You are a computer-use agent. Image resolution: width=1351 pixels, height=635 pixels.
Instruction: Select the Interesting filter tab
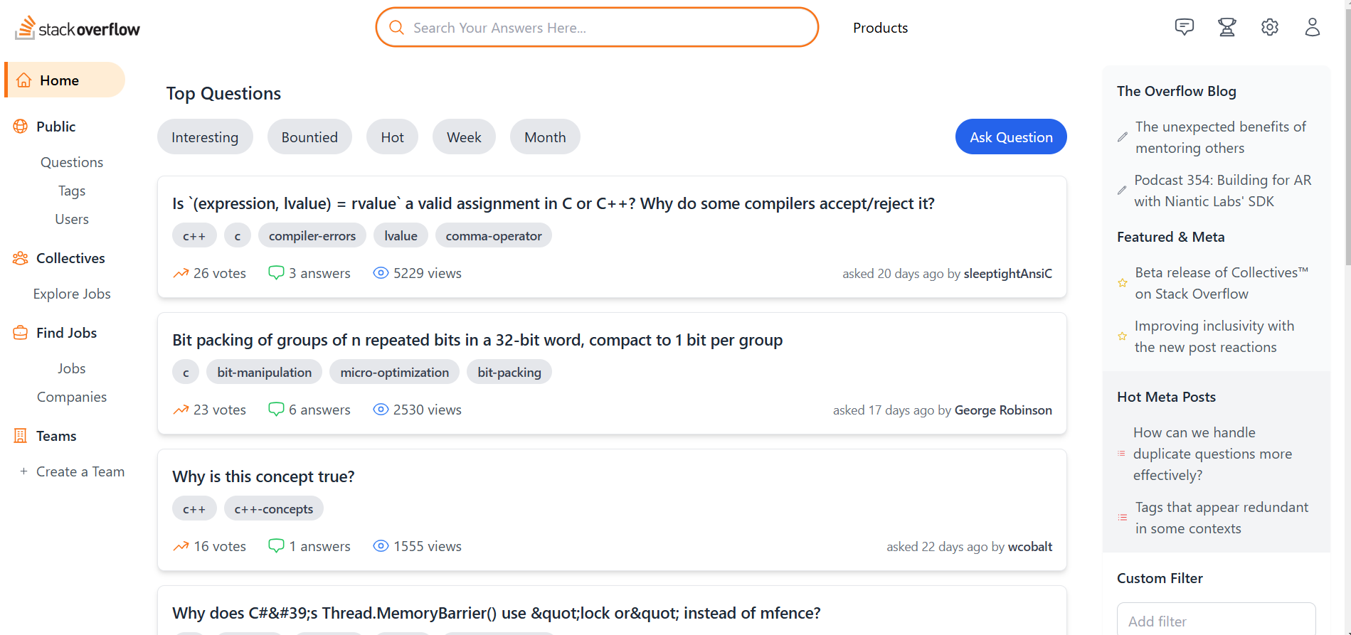coord(205,137)
